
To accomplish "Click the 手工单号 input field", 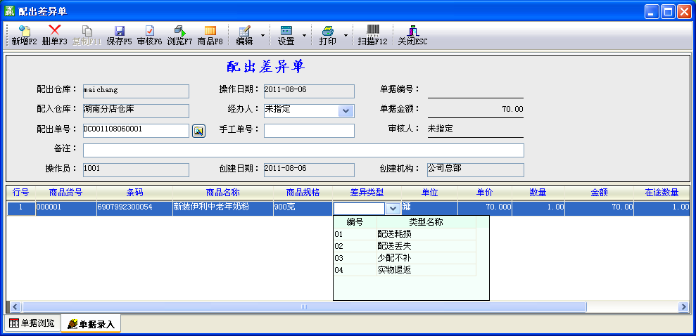I will point(309,131).
